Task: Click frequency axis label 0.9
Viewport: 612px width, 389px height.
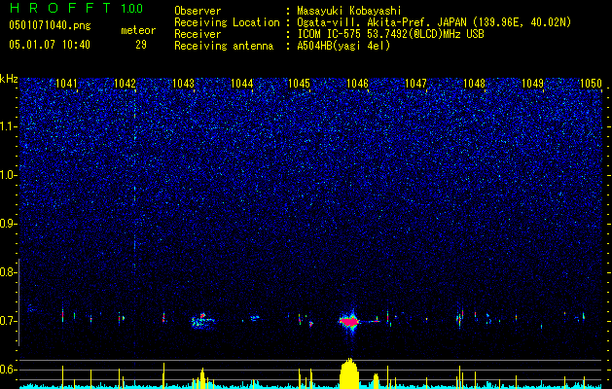Action: tap(8, 224)
